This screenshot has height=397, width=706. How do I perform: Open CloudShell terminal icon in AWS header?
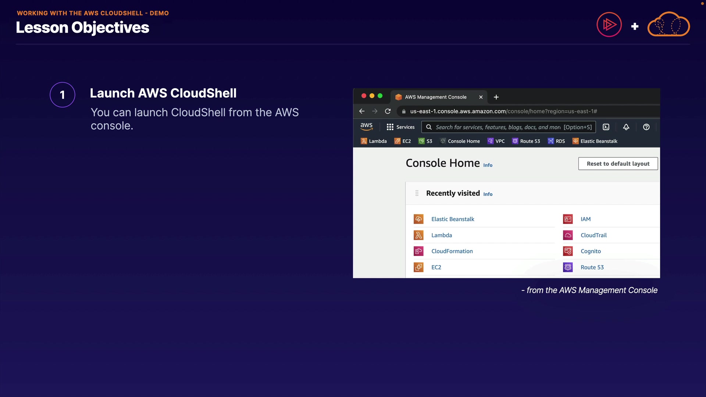[606, 127]
